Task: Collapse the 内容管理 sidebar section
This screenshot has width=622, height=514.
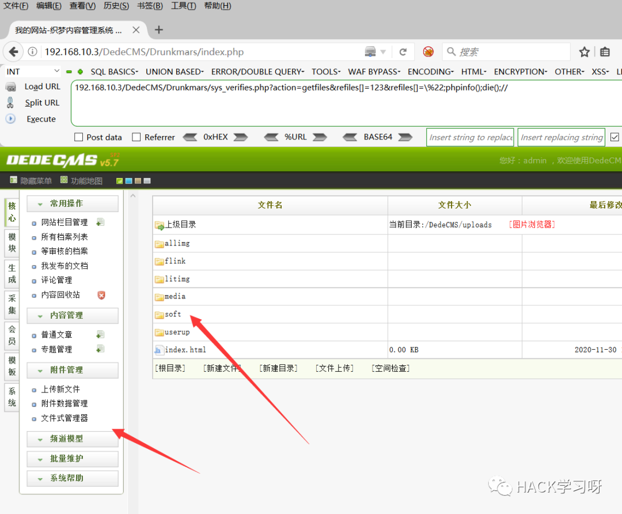Action: point(73,316)
